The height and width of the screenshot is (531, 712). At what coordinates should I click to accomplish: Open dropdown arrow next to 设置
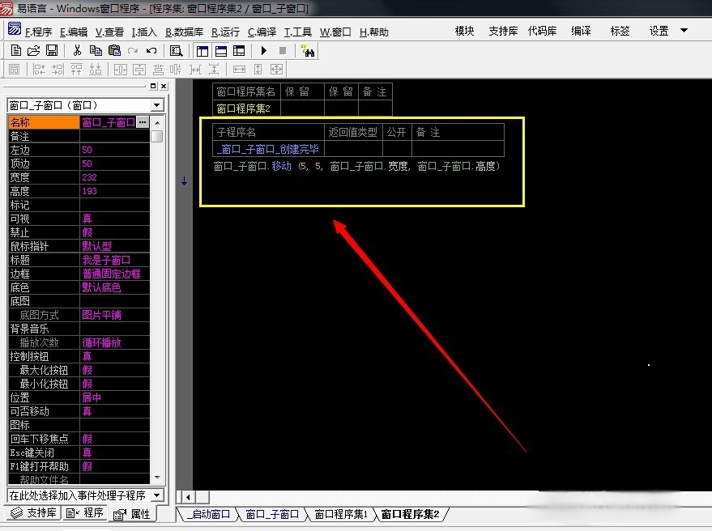[x=684, y=31]
